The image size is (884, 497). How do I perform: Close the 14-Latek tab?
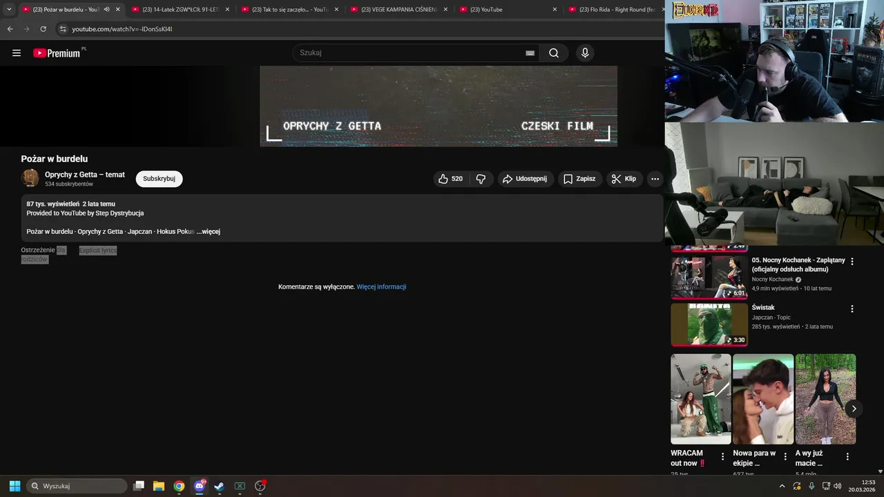point(227,9)
